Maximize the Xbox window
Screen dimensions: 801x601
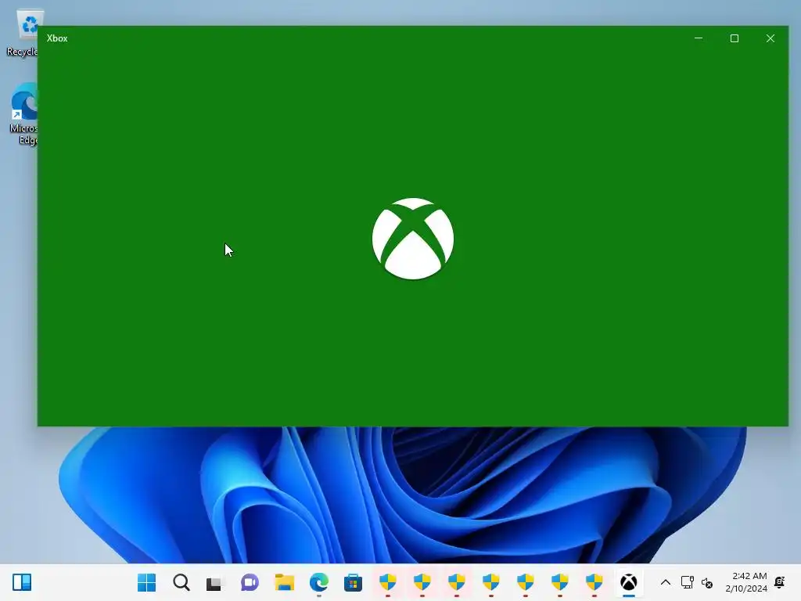tap(734, 38)
